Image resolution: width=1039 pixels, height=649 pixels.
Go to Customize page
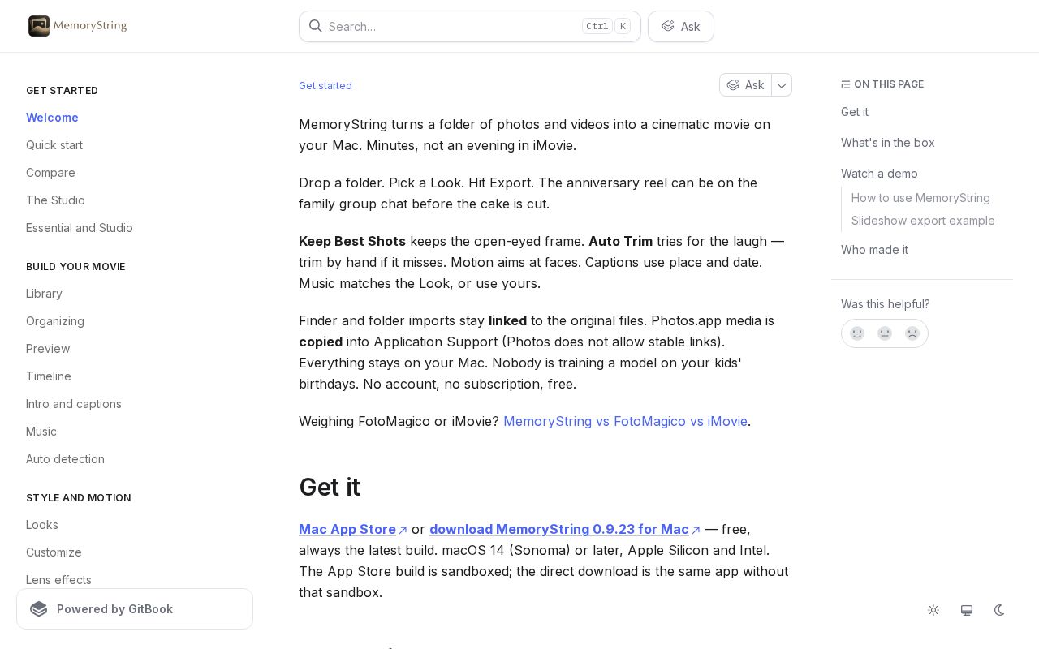[54, 552]
